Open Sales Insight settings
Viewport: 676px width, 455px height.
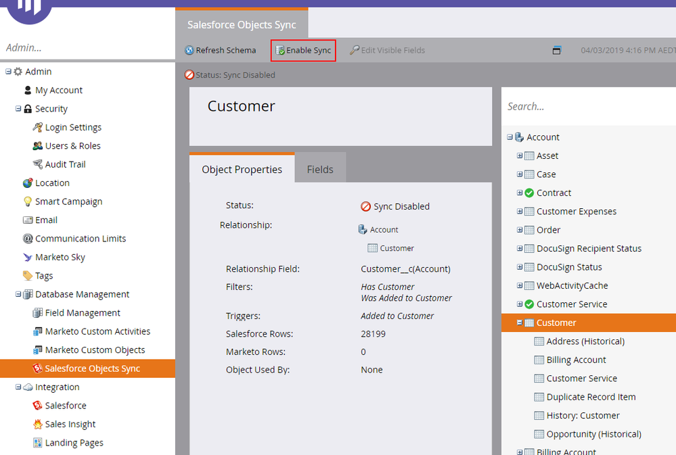coord(70,424)
